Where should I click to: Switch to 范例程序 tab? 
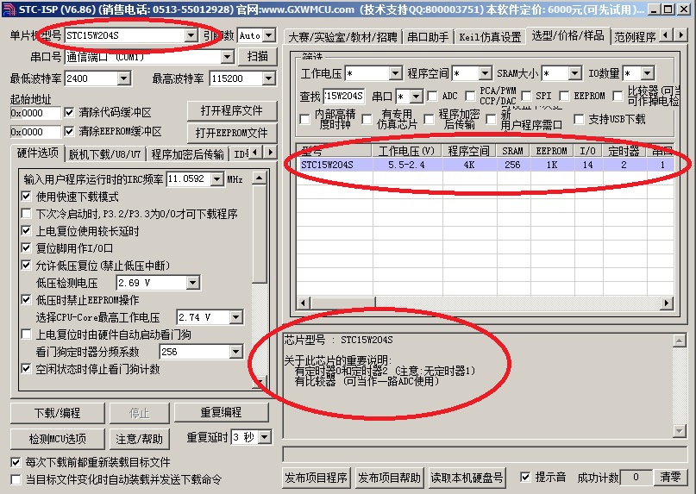[635, 37]
